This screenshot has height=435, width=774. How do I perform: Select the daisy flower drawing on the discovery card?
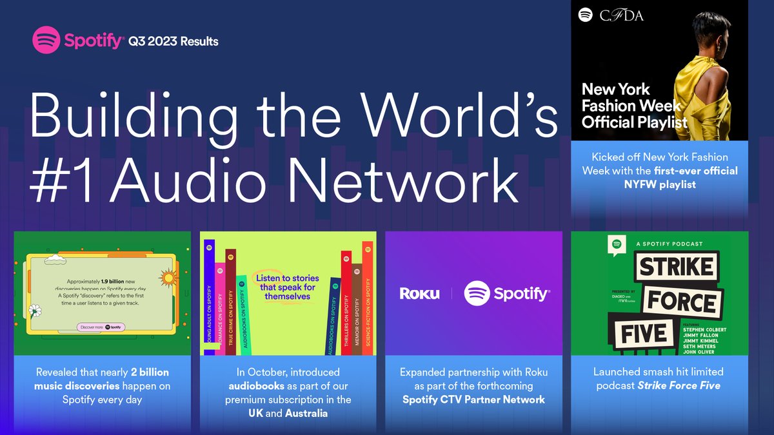point(35,309)
